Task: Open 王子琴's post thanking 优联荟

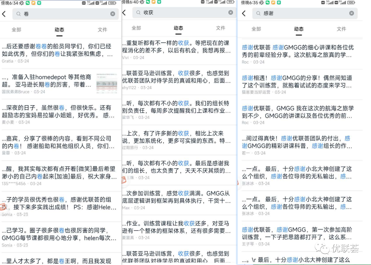Action: click(300, 236)
